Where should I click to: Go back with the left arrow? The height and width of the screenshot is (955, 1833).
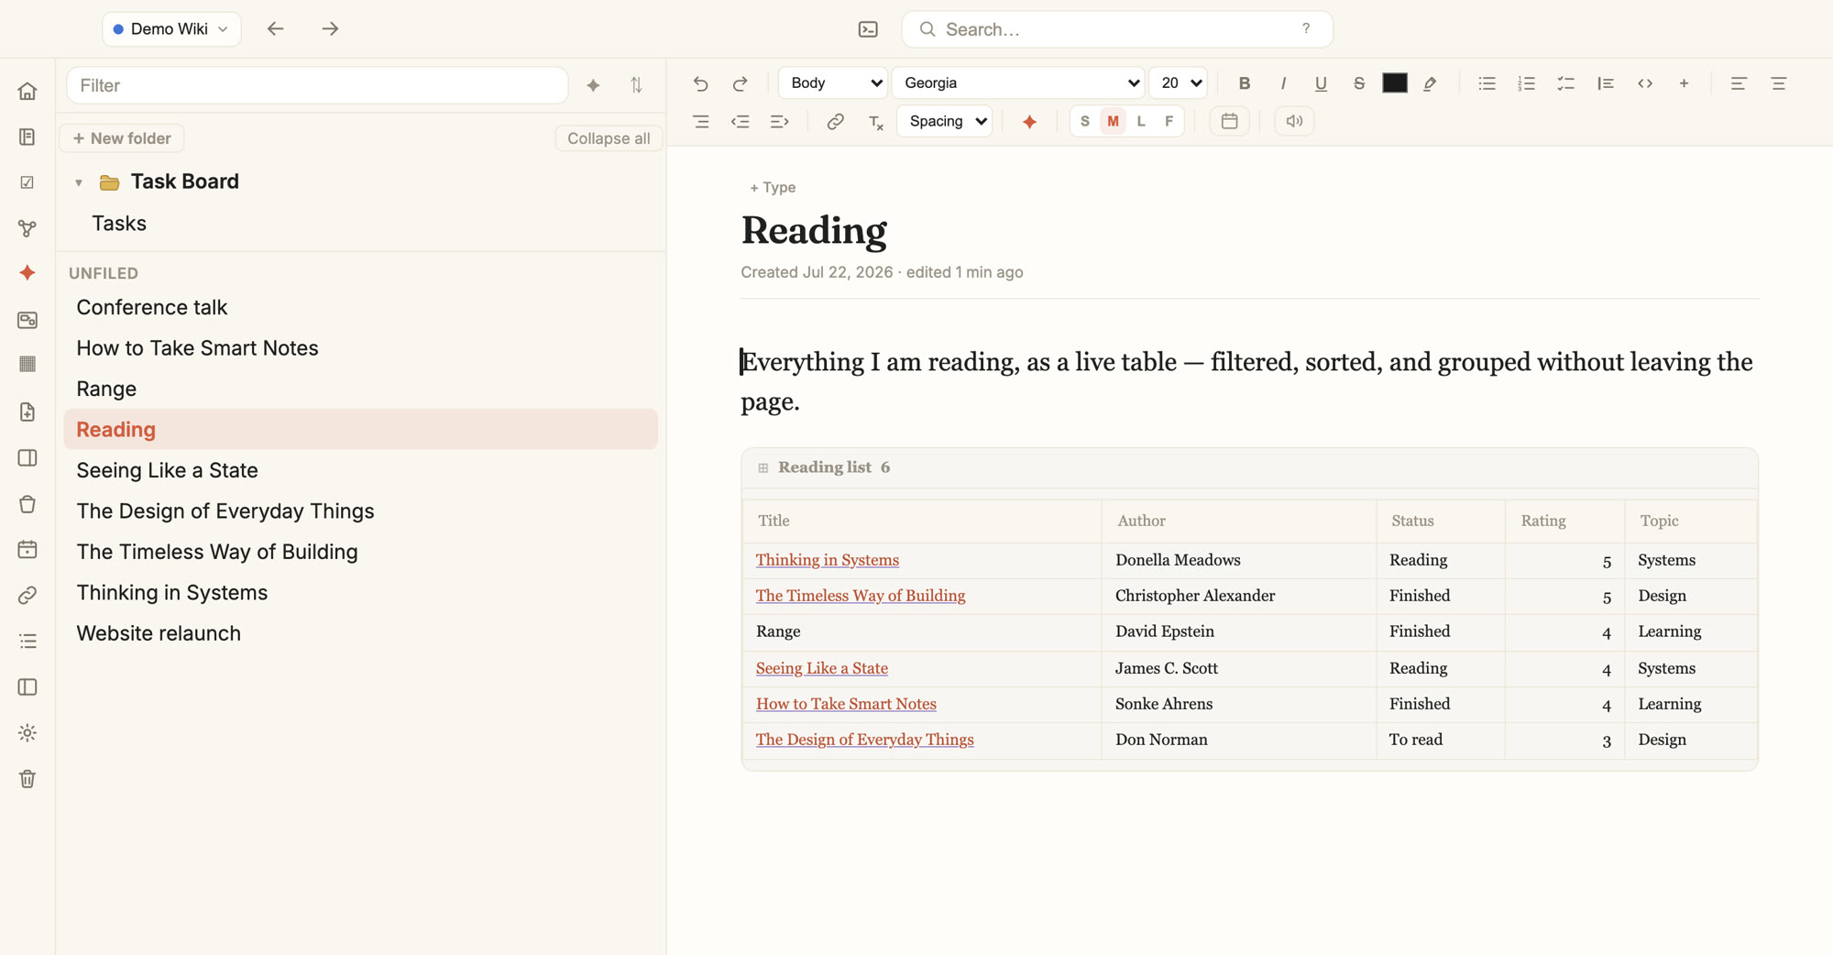coord(275,29)
